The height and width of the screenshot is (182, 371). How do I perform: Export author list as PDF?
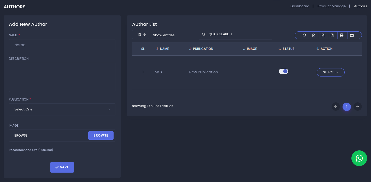pos(332,35)
